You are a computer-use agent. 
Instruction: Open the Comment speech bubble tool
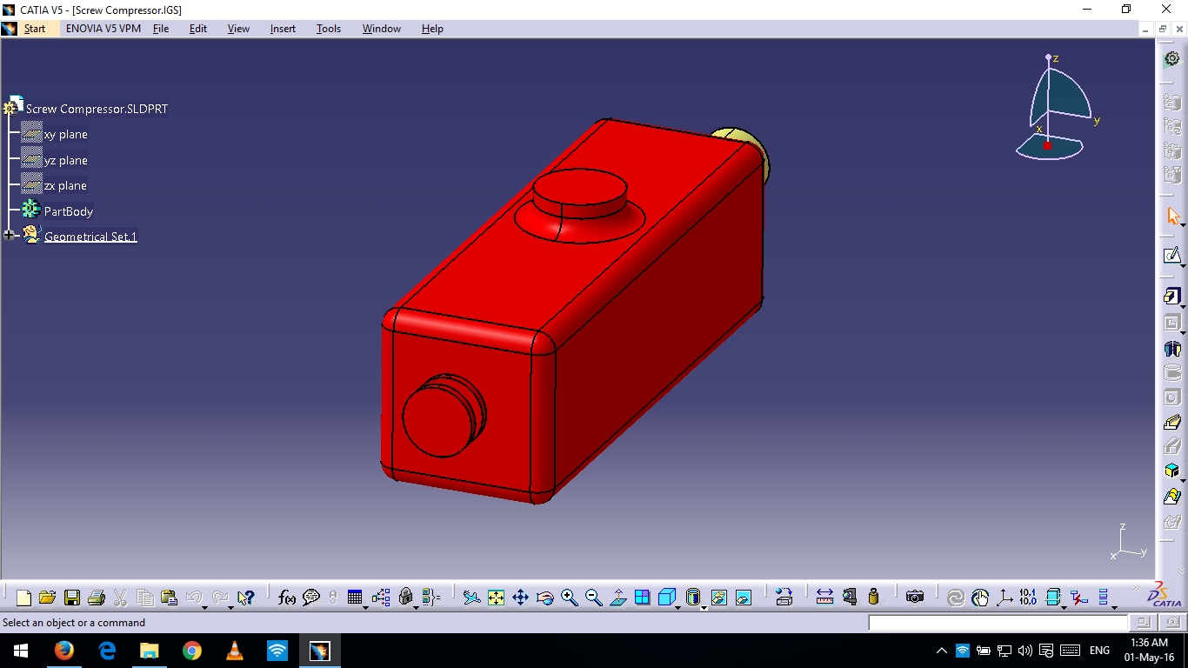[x=311, y=598]
